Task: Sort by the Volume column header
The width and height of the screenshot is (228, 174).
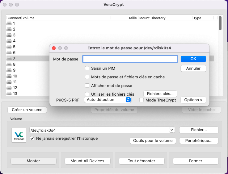Action: pos(66,18)
